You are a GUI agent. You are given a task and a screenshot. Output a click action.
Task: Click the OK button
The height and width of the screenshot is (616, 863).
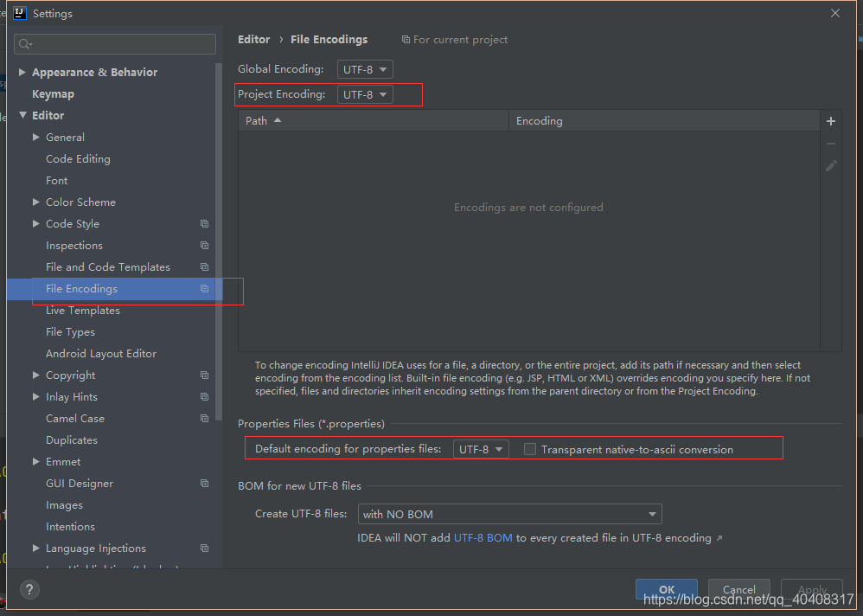pos(667,589)
